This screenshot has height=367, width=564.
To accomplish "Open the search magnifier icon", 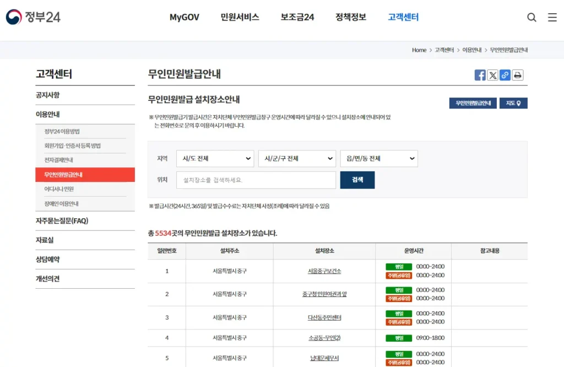I will pyautogui.click(x=532, y=17).
